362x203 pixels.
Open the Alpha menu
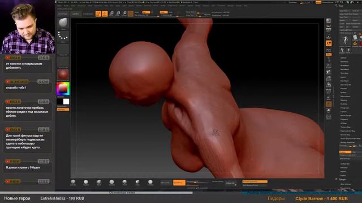click(59, 6)
